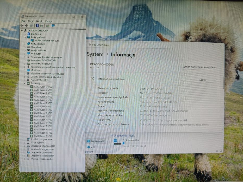The height and width of the screenshot is (182, 243).
Task: Expand the Monitory node
Action: (25, 70)
